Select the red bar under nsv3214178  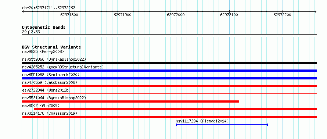169,117
